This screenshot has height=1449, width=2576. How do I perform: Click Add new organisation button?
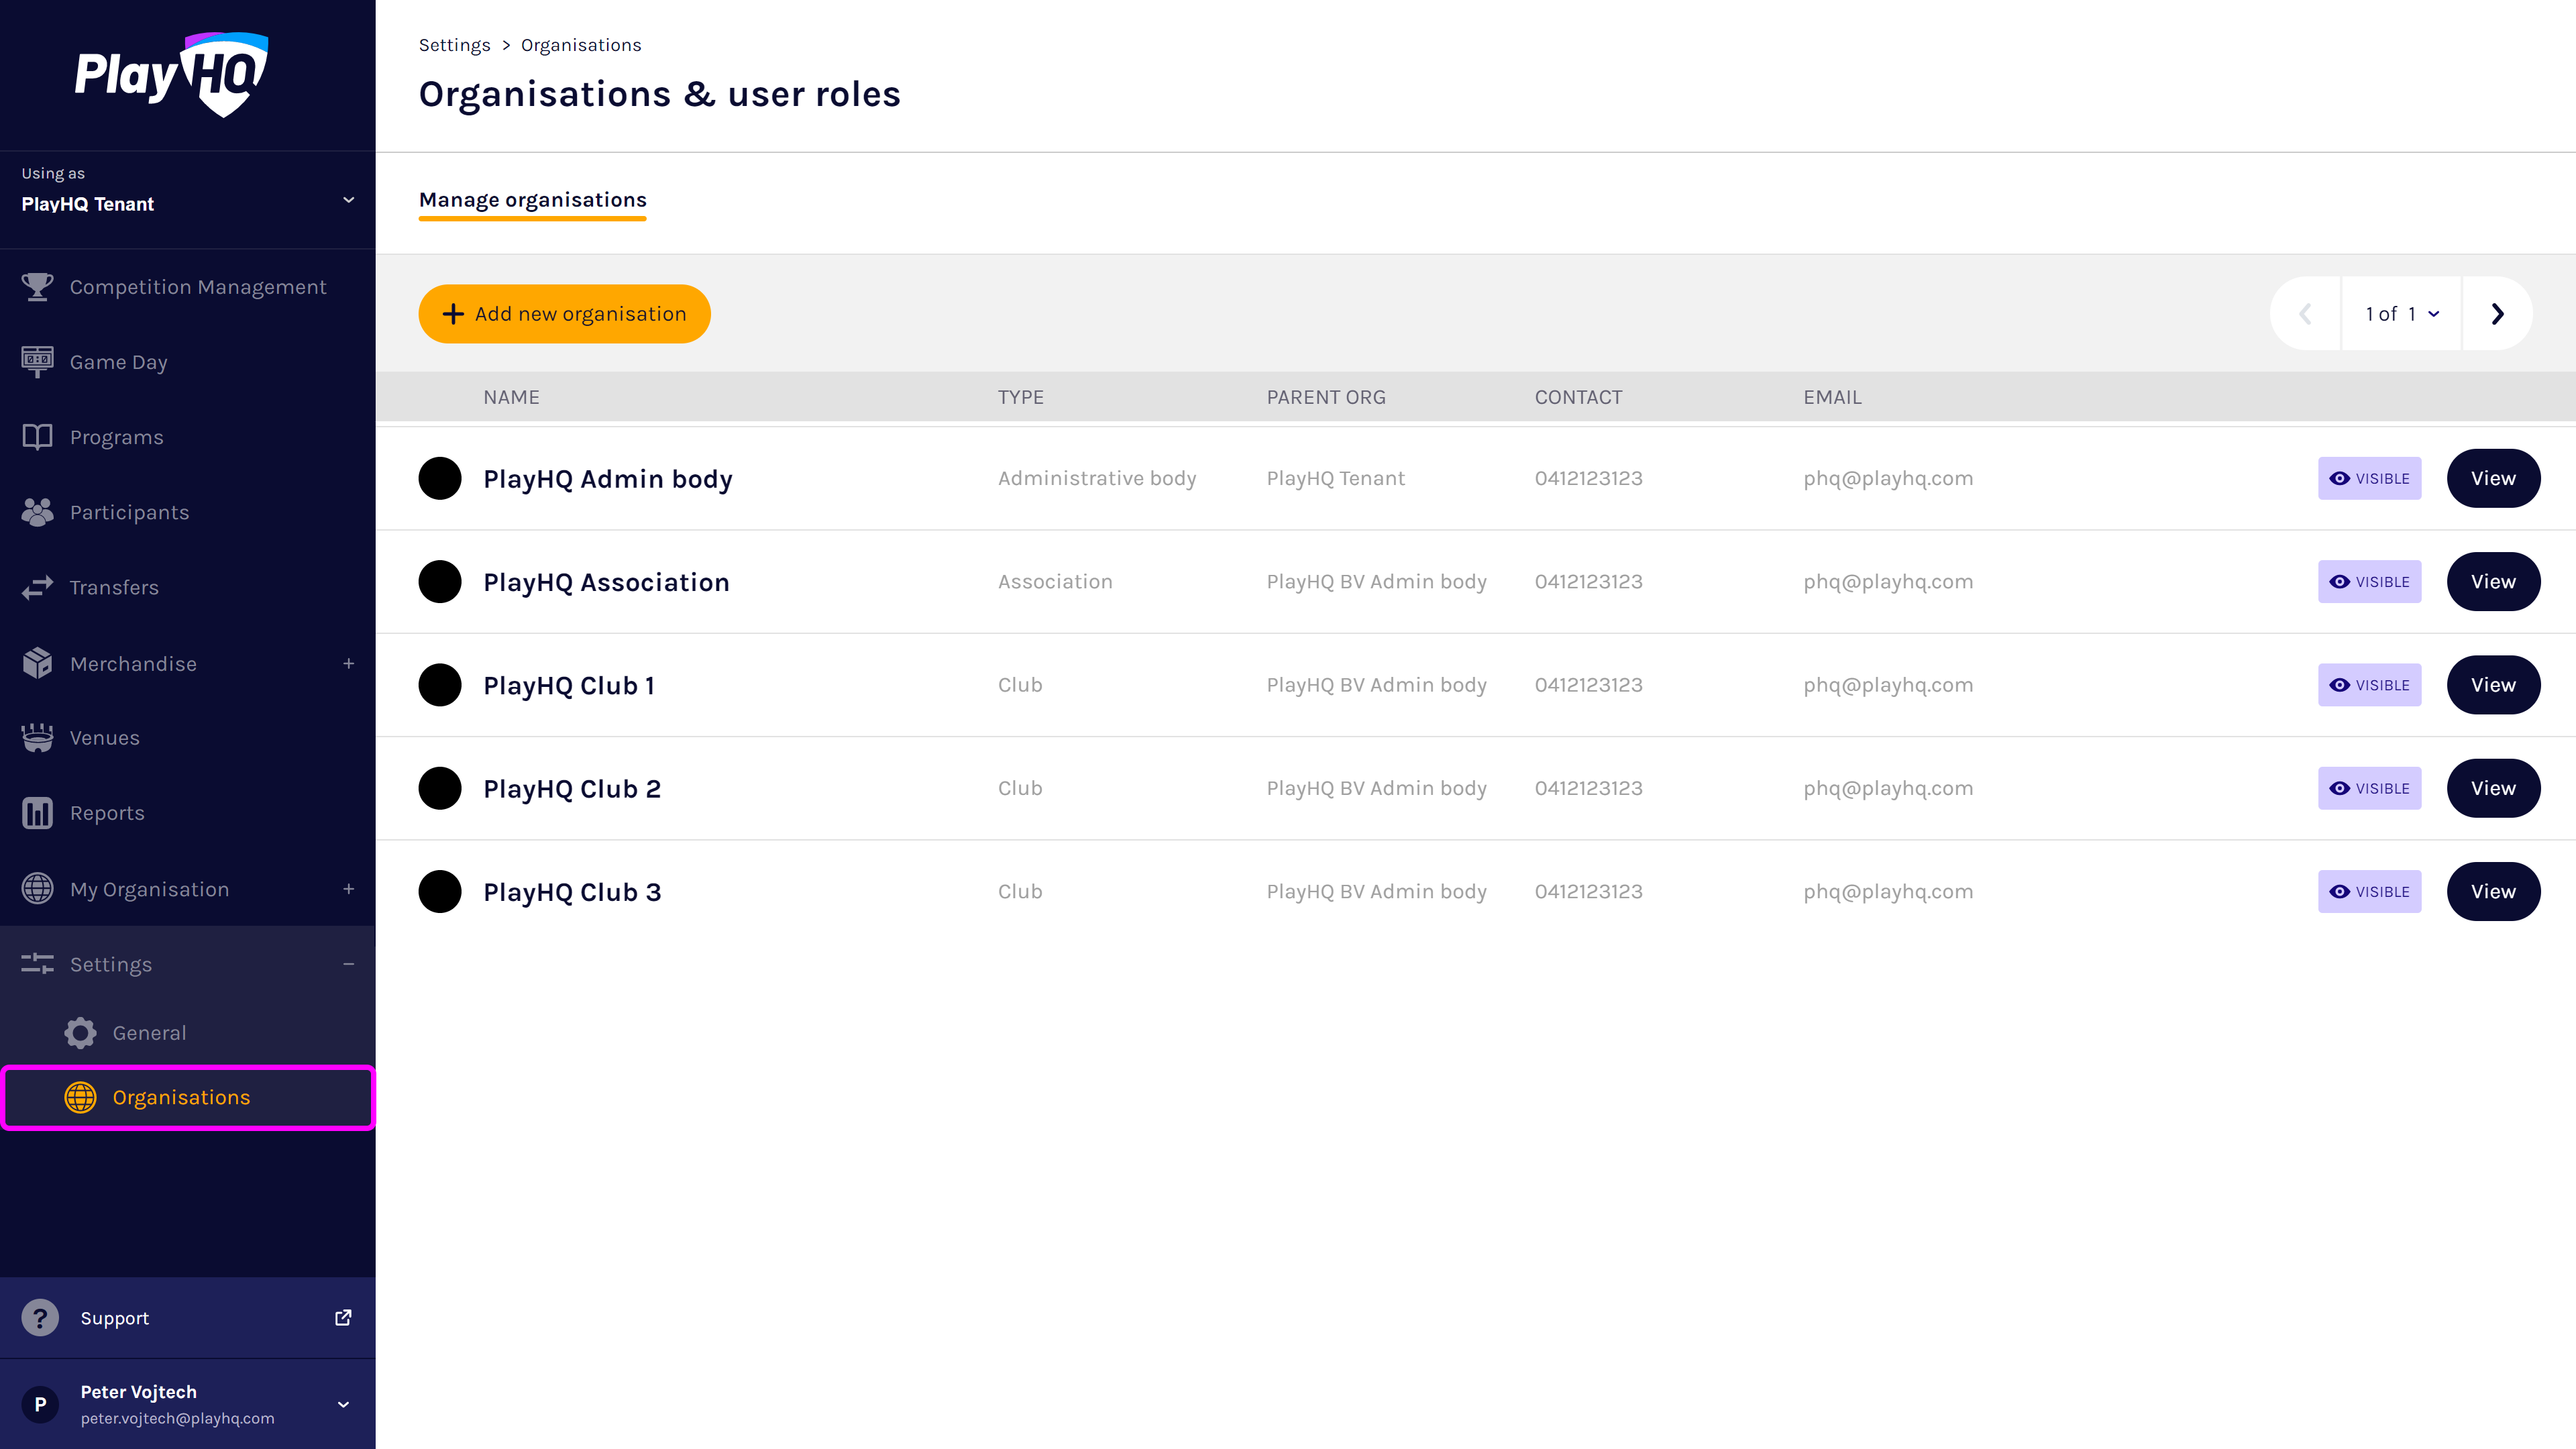coord(564,314)
